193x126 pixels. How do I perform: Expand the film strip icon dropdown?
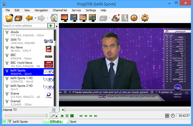click(109, 18)
